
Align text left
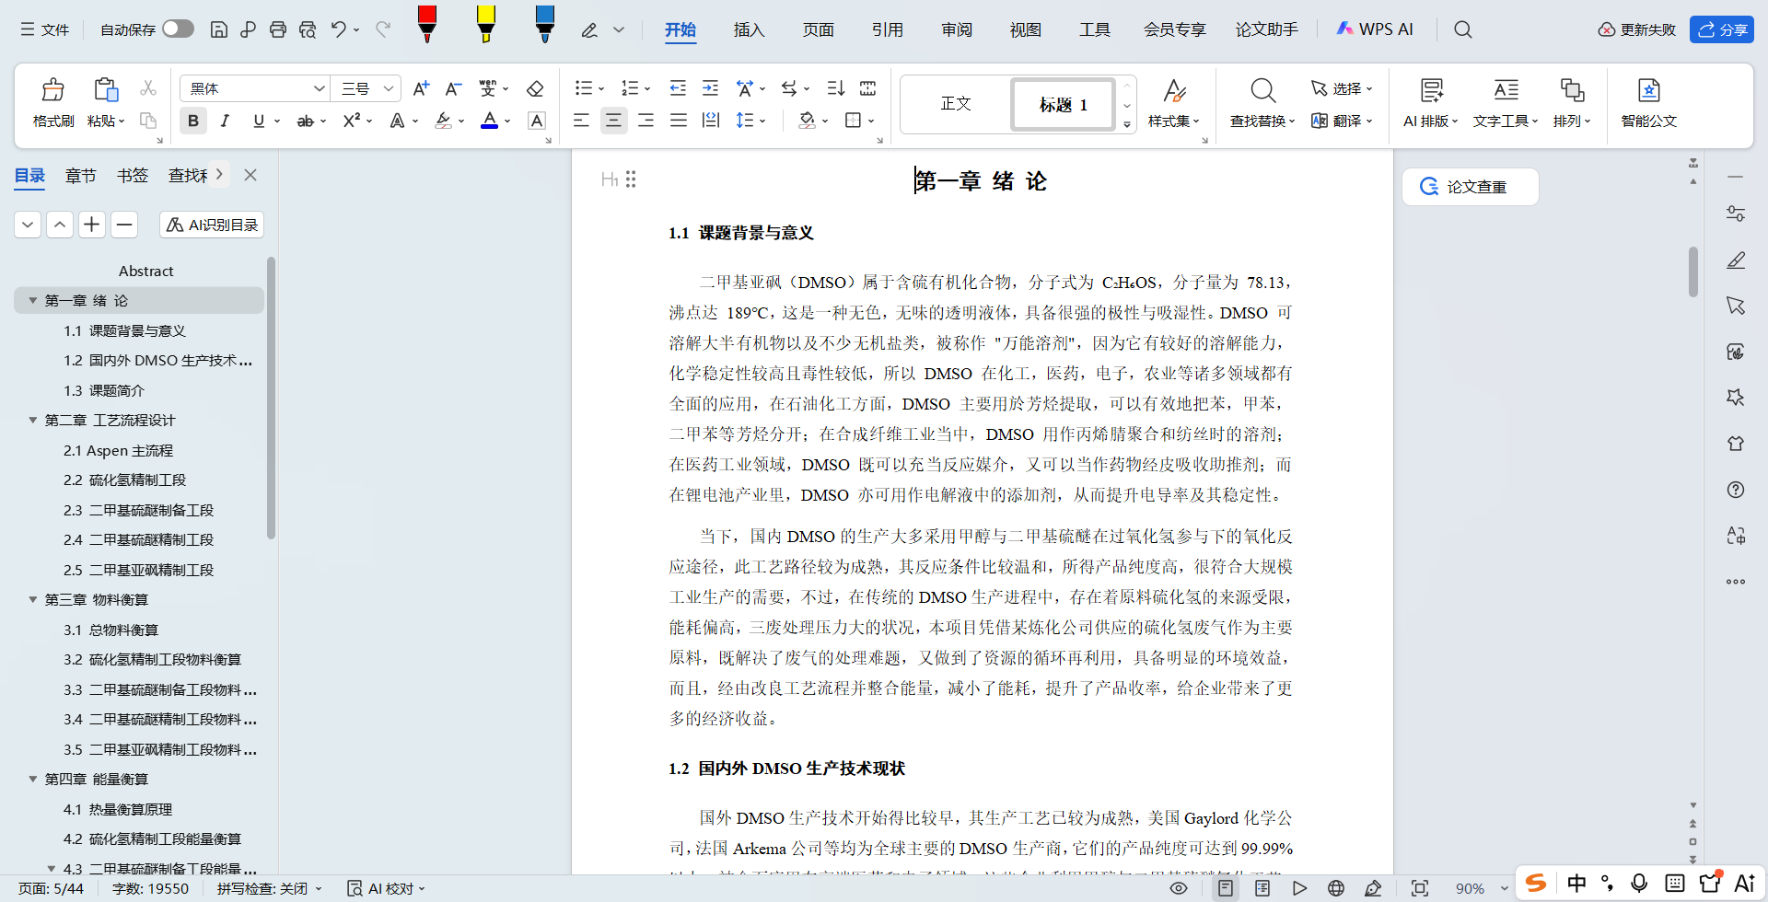coord(581,121)
